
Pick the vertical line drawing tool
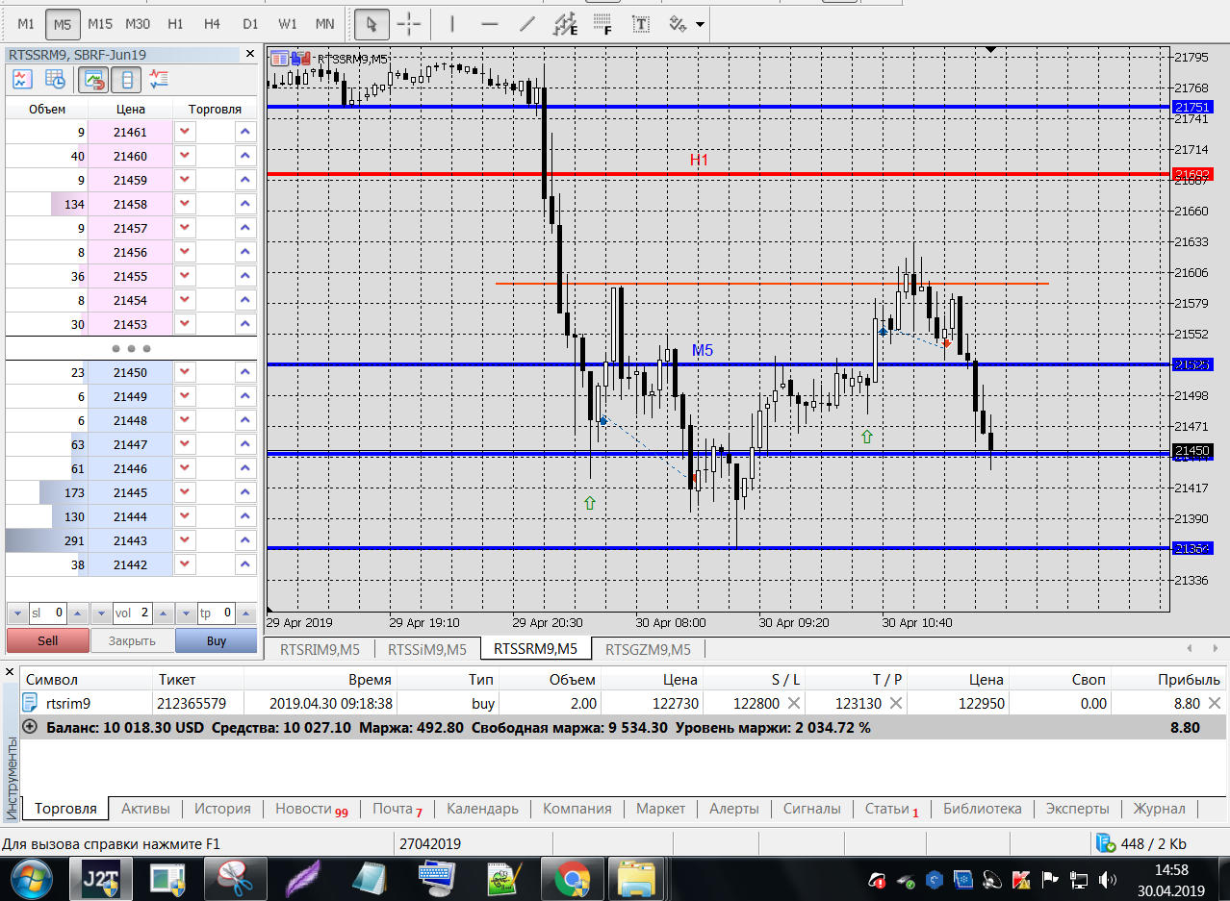(452, 23)
